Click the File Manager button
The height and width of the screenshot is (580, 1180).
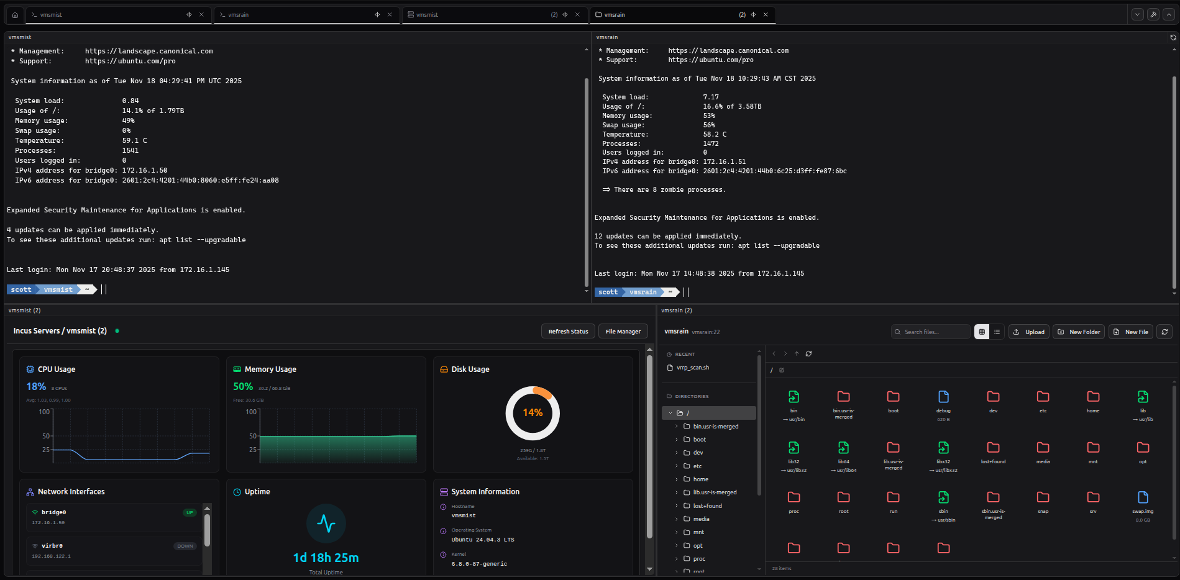[623, 332]
